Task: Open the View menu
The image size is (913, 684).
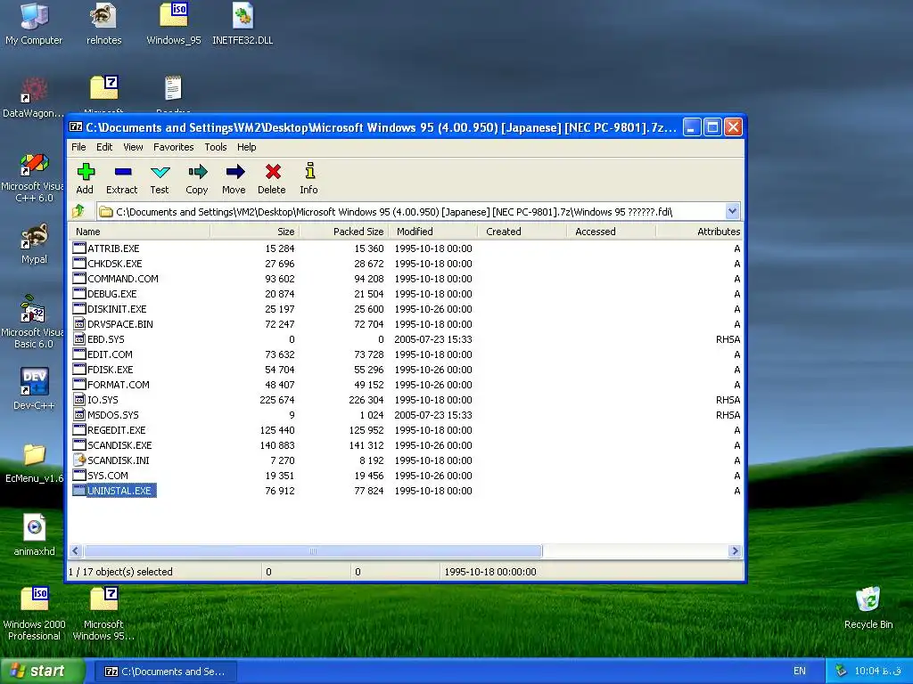Action: click(x=133, y=147)
